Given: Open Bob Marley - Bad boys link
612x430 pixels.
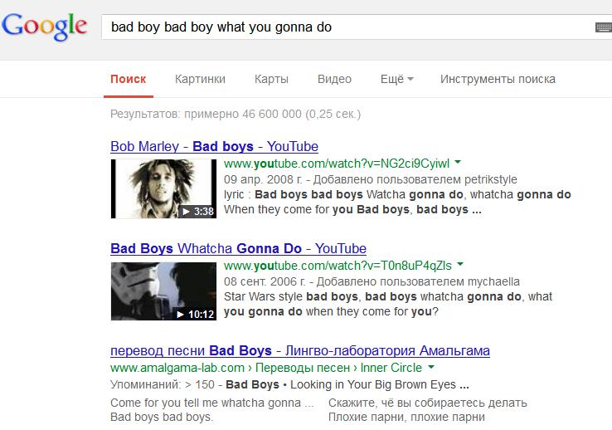Looking at the screenshot, I should 214,147.
